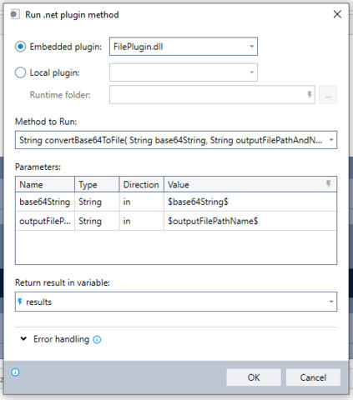353x400 pixels.
Task: Click lightning variable icon in Runtime folder field
Action: tap(310, 95)
